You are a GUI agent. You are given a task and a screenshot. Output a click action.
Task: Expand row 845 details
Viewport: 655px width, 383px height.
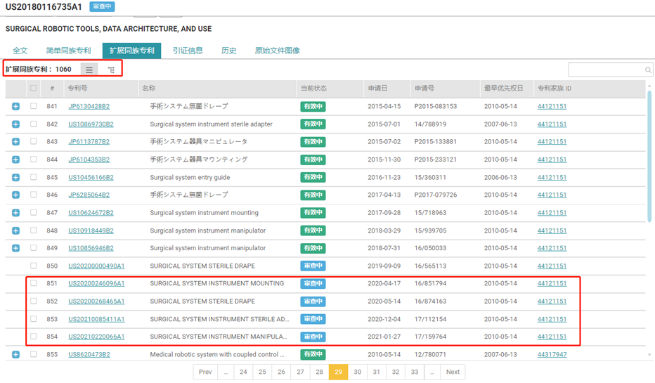click(x=15, y=178)
